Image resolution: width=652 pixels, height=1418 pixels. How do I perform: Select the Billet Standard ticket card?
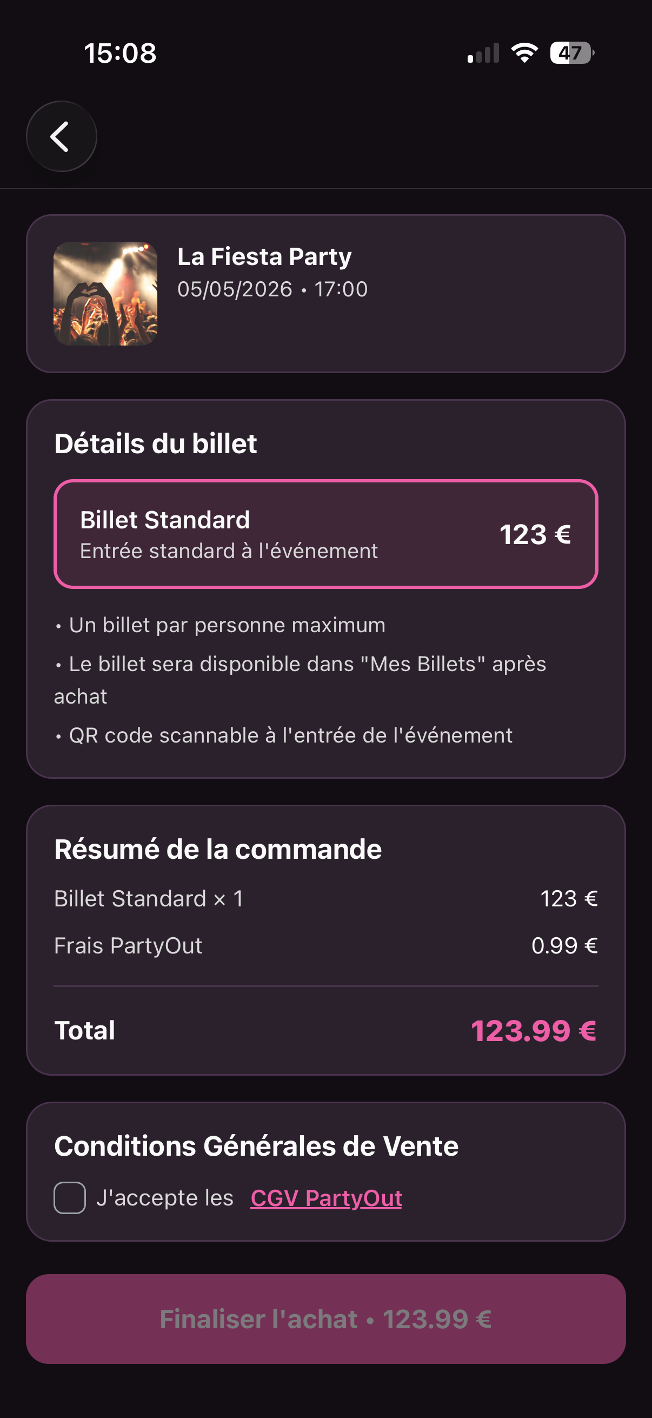click(x=325, y=534)
